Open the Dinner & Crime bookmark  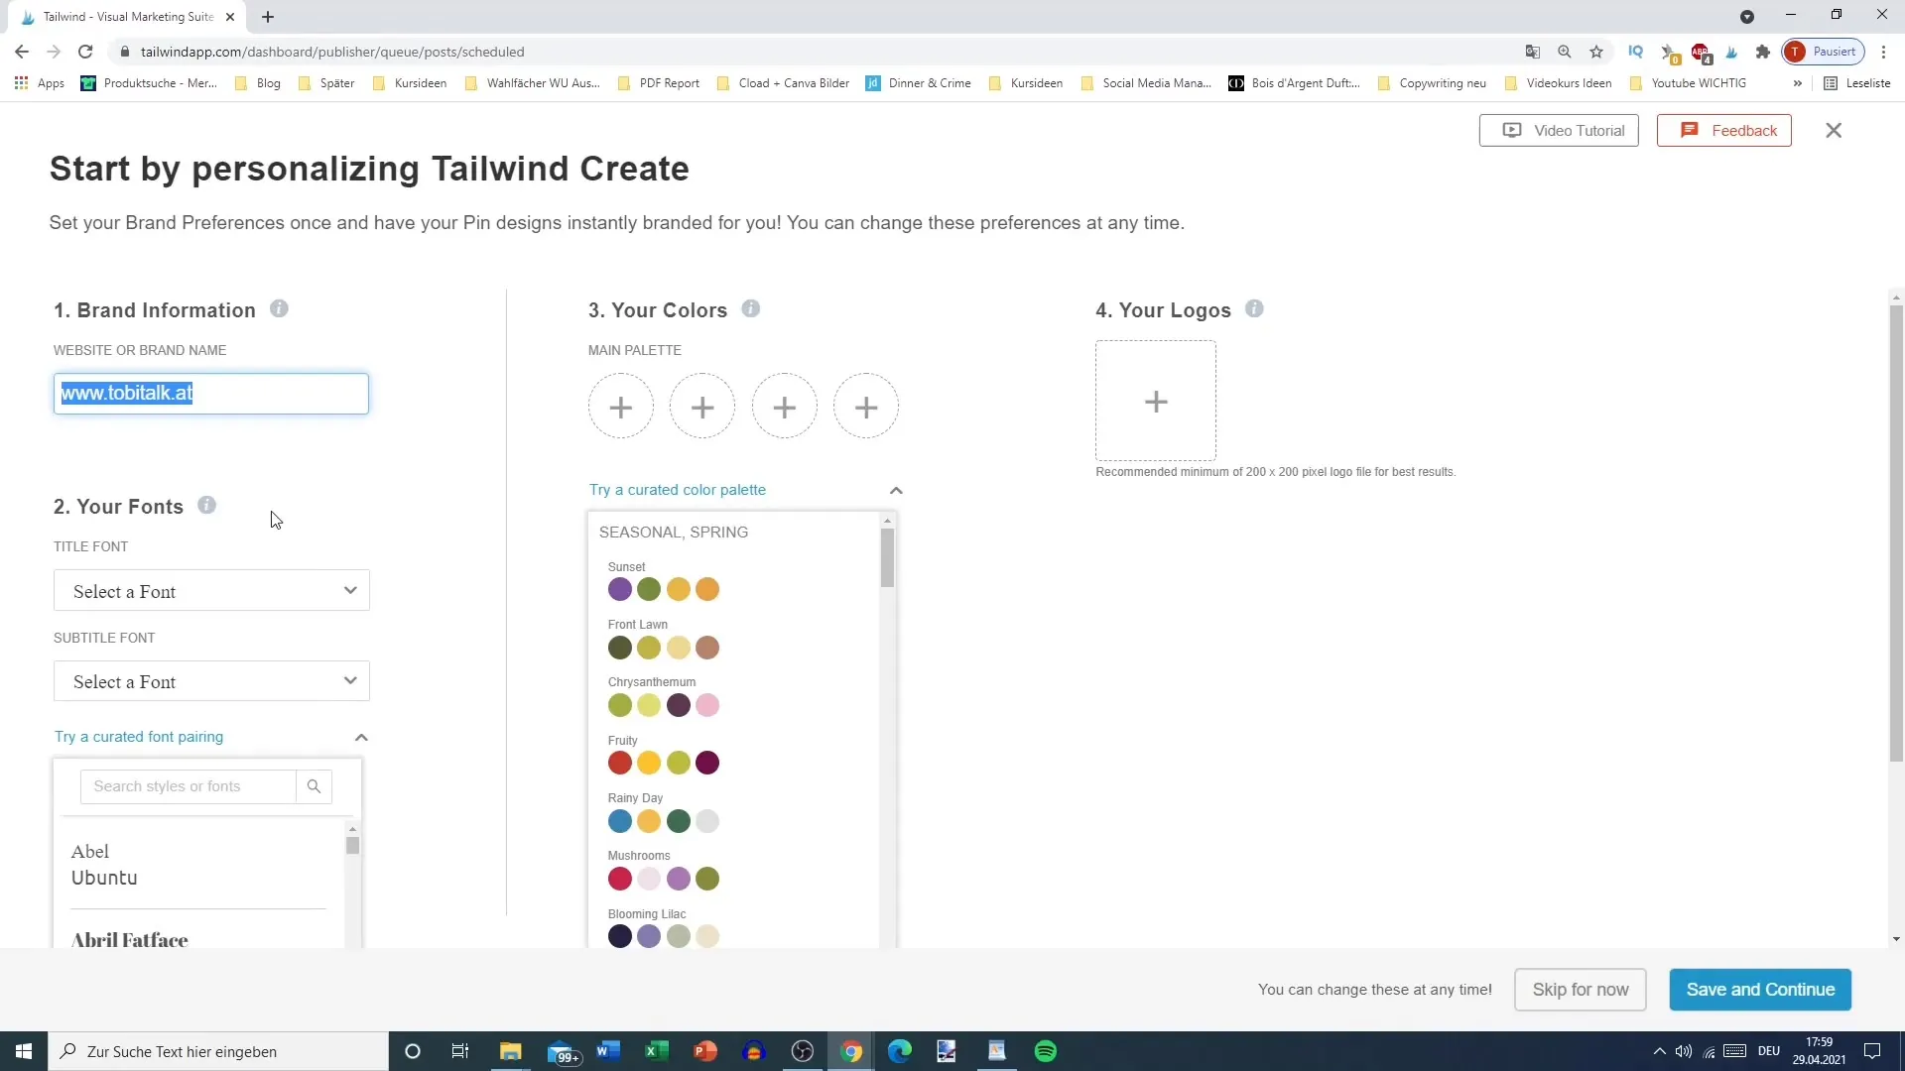click(x=919, y=83)
